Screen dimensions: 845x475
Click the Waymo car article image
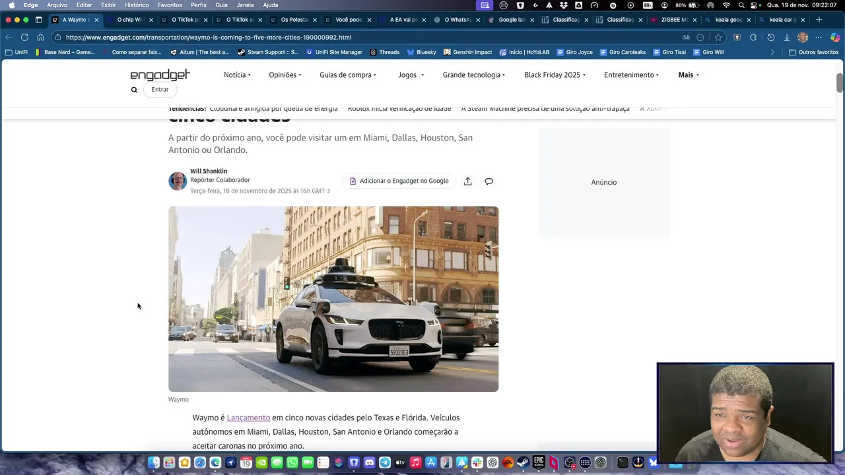point(333,299)
